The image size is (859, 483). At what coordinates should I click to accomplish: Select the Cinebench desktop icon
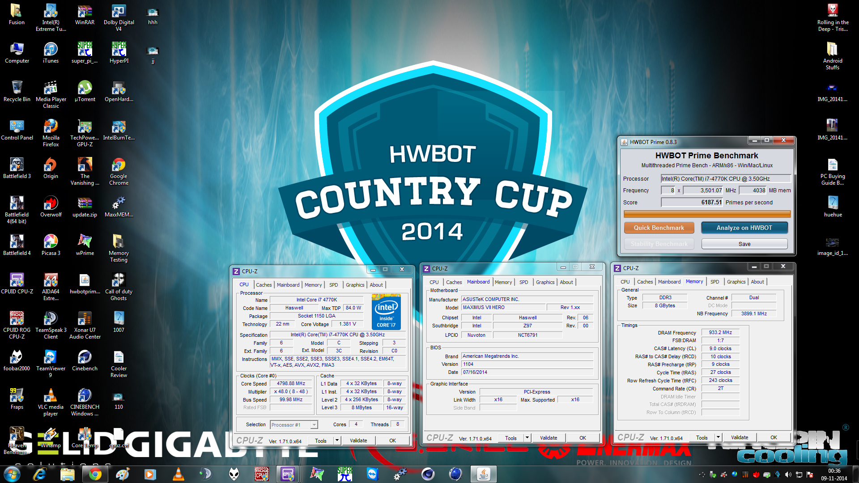point(85,360)
